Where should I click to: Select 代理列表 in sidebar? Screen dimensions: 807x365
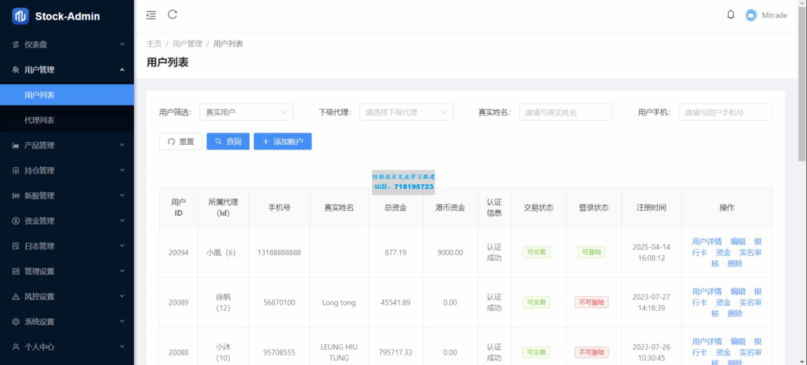[x=67, y=120]
